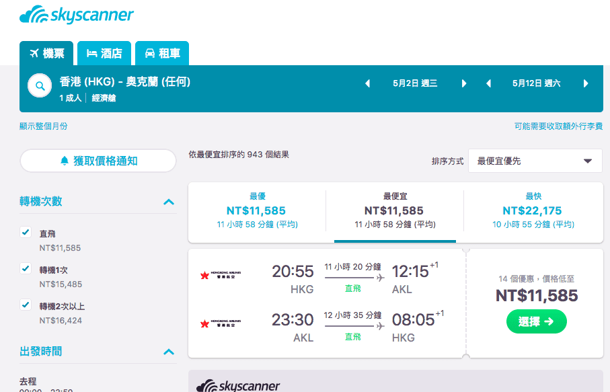The height and width of the screenshot is (392, 610).
Task: Uncheck the 直飛 checkbox
Action: tap(26, 232)
